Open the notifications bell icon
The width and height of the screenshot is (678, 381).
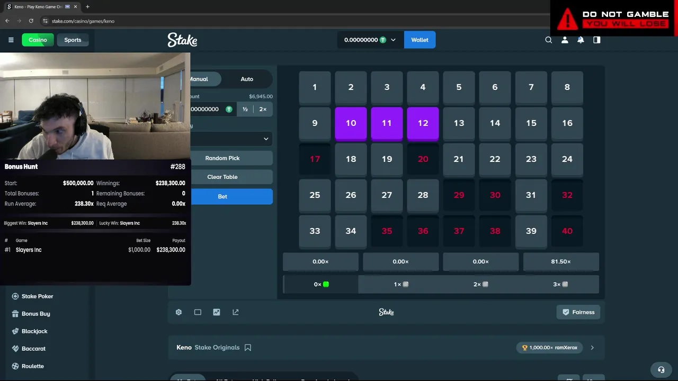(581, 40)
